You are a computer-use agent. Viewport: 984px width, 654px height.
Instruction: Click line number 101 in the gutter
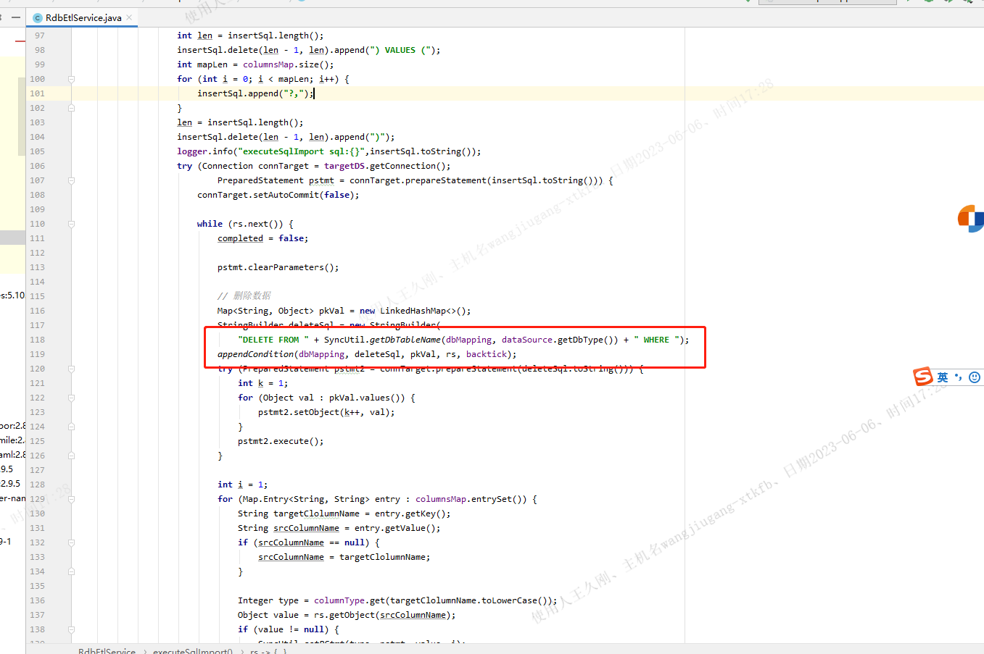tap(37, 93)
